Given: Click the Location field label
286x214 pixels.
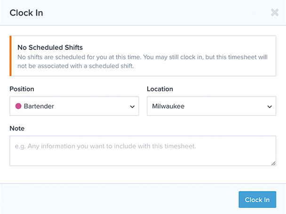Looking at the screenshot, I should coord(160,89).
